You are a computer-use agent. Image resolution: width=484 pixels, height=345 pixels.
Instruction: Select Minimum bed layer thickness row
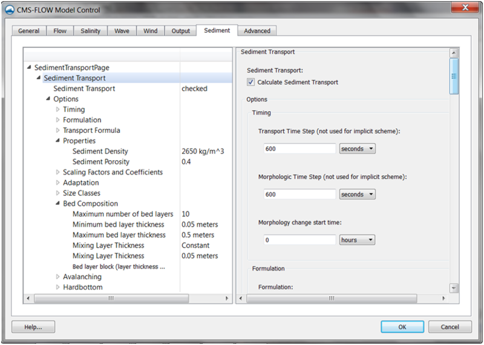pyautogui.click(x=118, y=224)
